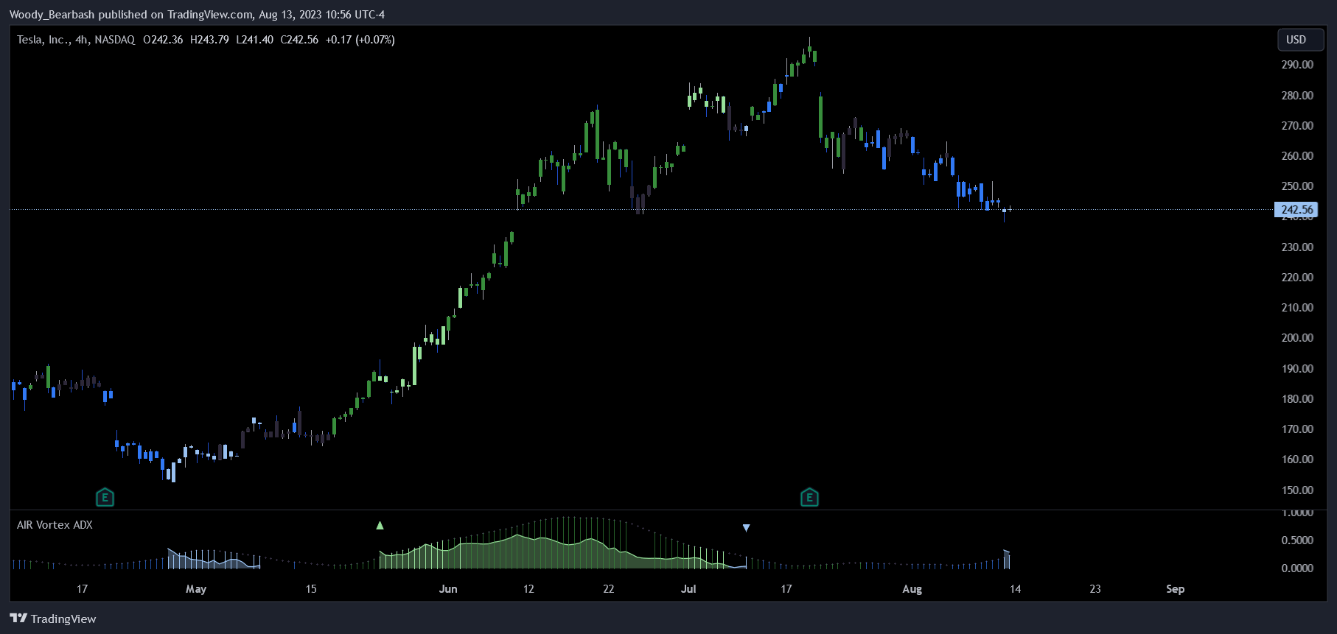Click the left earnings E marker
Image resolution: width=1337 pixels, height=634 pixels.
coord(105,498)
